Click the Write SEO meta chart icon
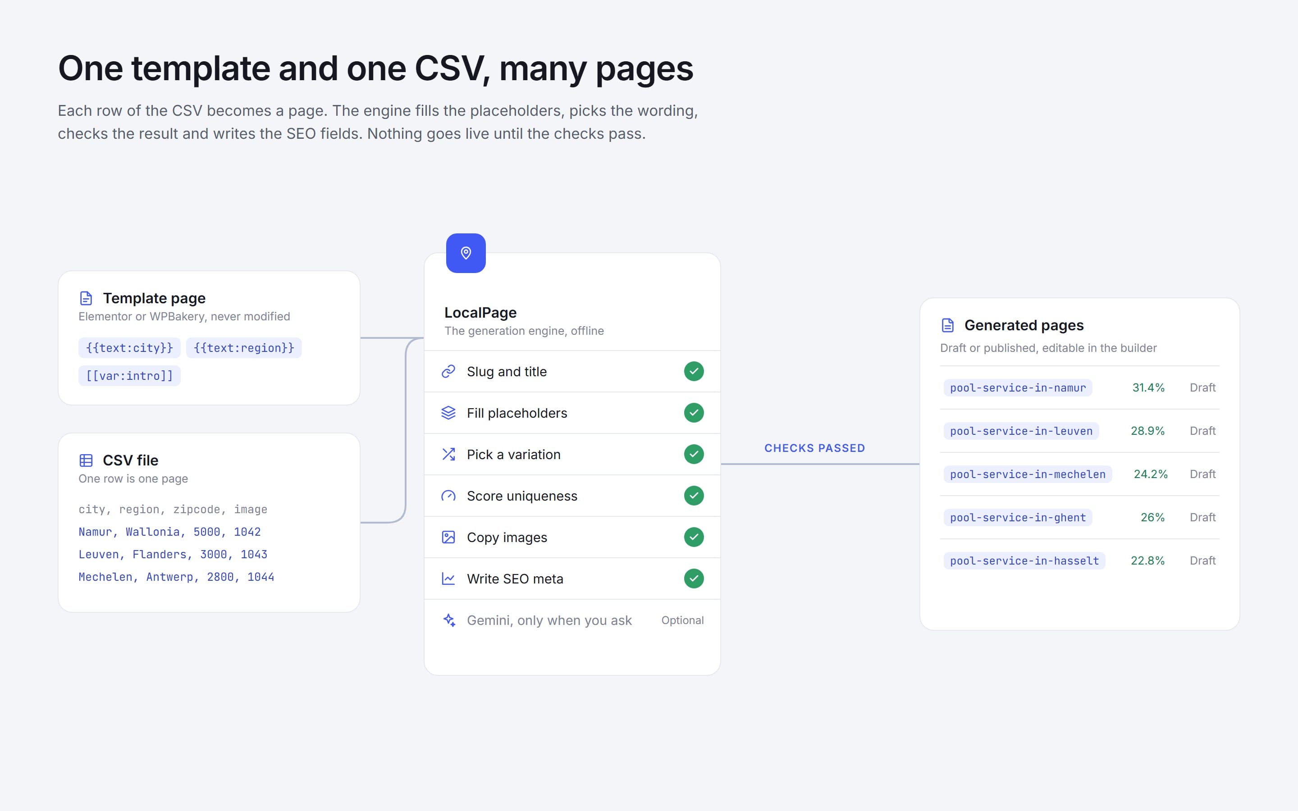The width and height of the screenshot is (1298, 811). pyautogui.click(x=448, y=579)
